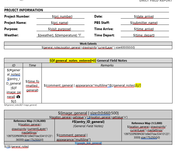Click the Time Depart: label

[104, 35]
